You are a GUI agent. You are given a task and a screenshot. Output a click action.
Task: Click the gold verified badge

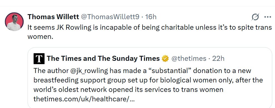[x=165, y=59]
